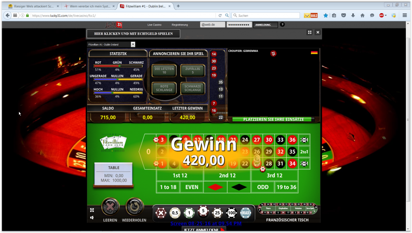This screenshot has width=412, height=233.
Task: Select the Fitzwilliam #1 Dublin tab
Action: click(145, 6)
